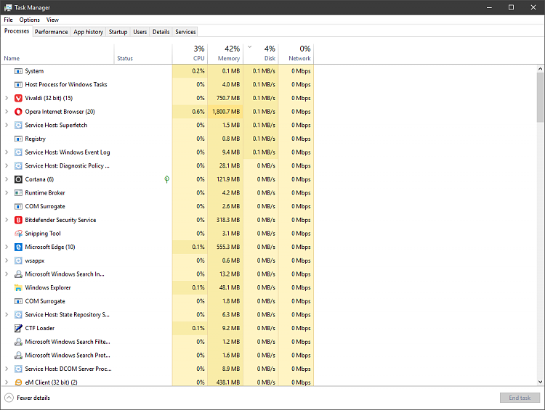The image size is (545, 410).
Task: Click the Fewer details button
Action: (x=28, y=398)
